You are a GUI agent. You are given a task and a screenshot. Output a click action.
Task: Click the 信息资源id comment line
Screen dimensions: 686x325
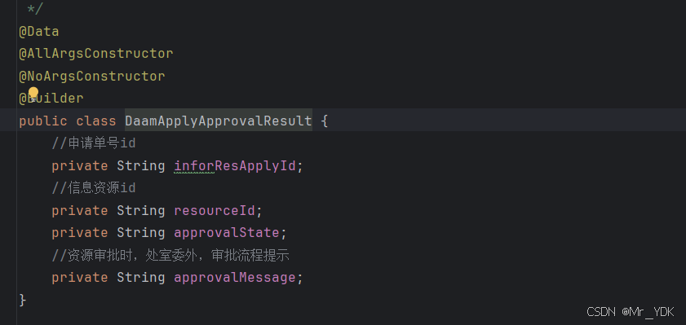(94, 188)
